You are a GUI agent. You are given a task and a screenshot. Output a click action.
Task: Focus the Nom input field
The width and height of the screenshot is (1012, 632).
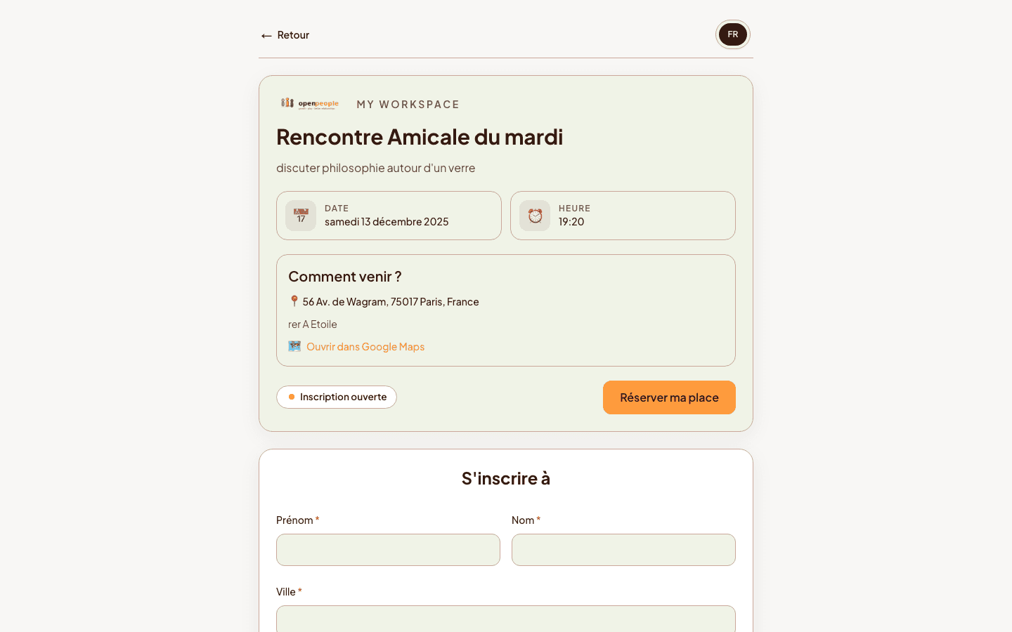point(623,550)
